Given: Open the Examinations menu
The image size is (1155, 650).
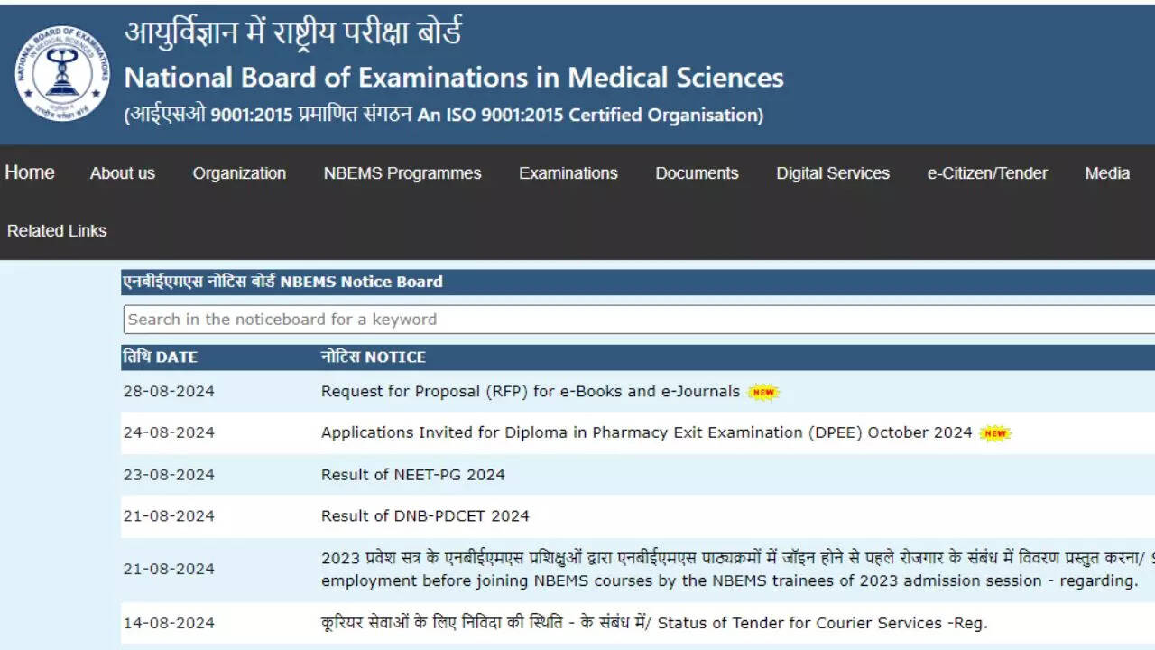Looking at the screenshot, I should click(x=568, y=173).
